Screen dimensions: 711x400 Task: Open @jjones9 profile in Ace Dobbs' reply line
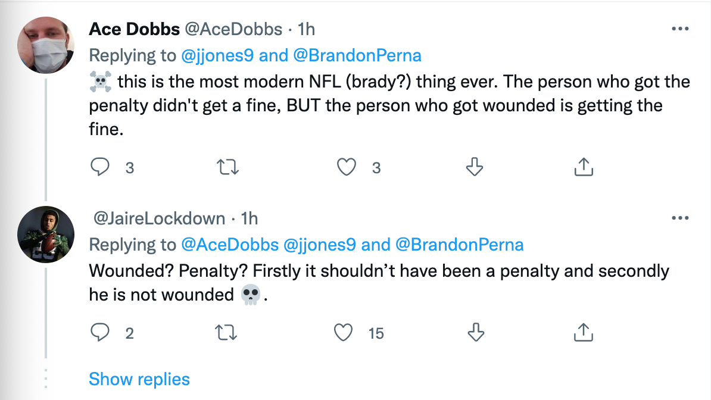coord(217,55)
